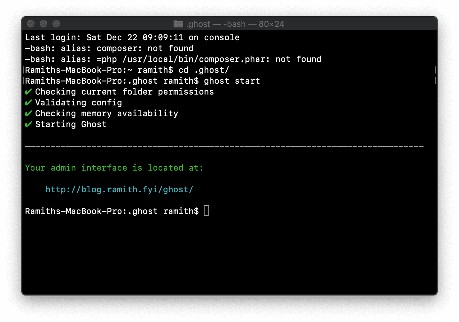Zoom the terminal window with the third title button
Viewport: 459px width, 322px height.
click(x=56, y=24)
